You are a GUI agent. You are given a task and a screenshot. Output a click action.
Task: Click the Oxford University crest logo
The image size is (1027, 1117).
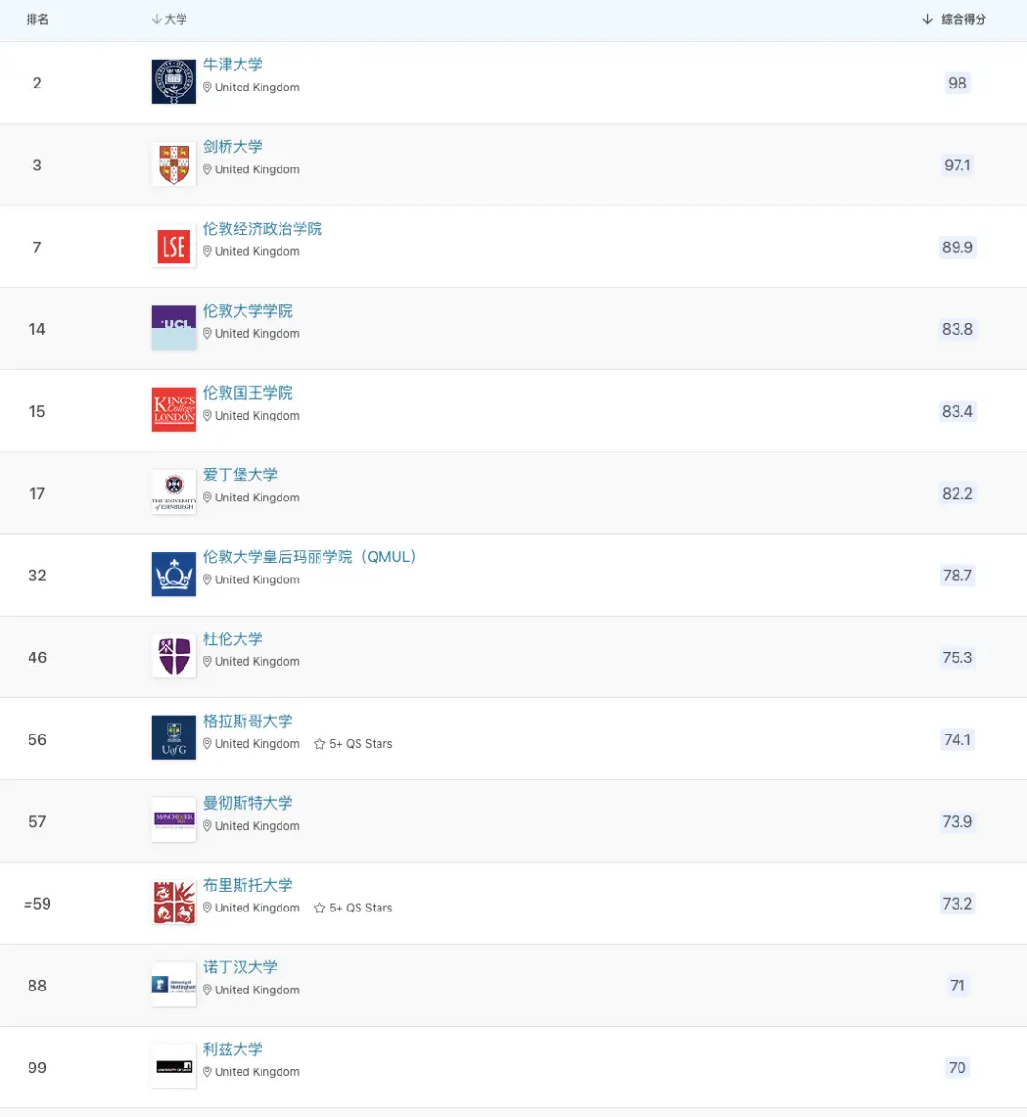click(x=174, y=82)
